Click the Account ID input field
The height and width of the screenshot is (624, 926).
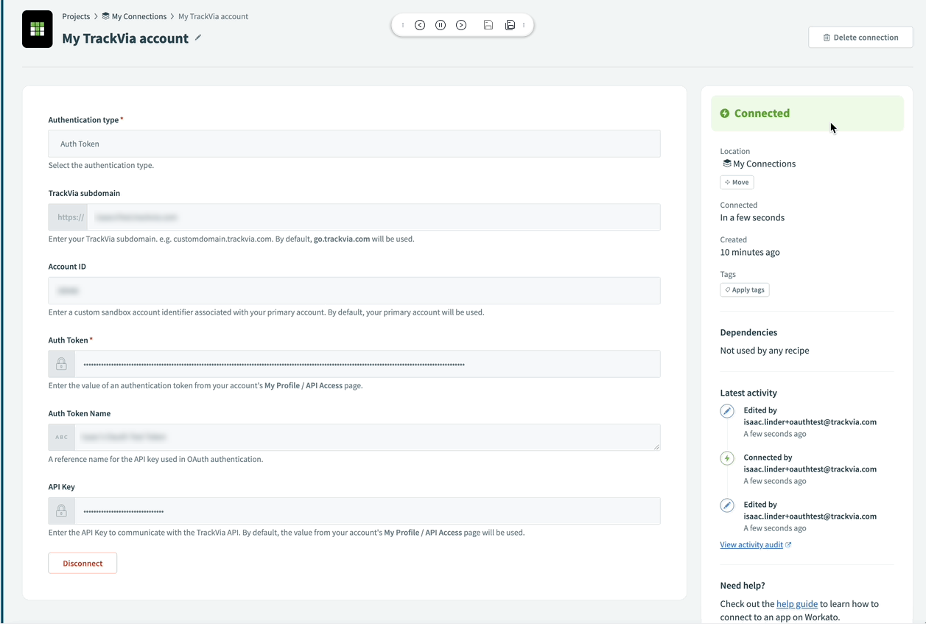pyautogui.click(x=354, y=291)
